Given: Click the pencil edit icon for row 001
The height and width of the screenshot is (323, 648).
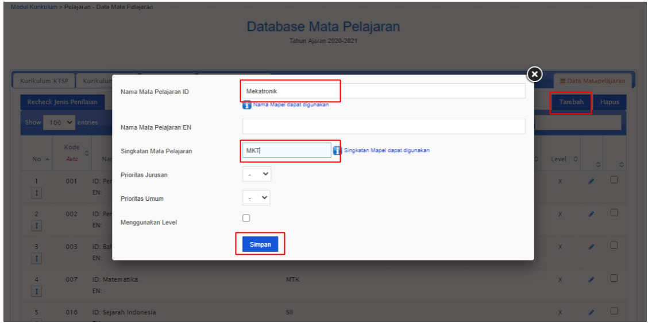Looking at the screenshot, I should [x=591, y=181].
